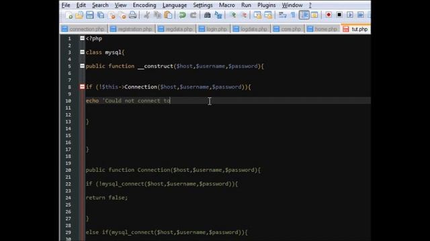Switch to the logdata.php tab
This screenshot has height=241, width=430.
[251, 29]
